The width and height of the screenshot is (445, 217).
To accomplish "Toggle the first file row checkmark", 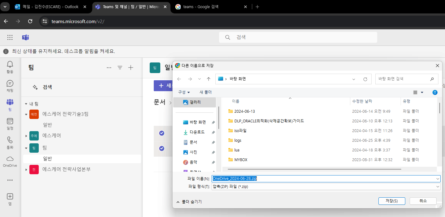I will pos(162,133).
